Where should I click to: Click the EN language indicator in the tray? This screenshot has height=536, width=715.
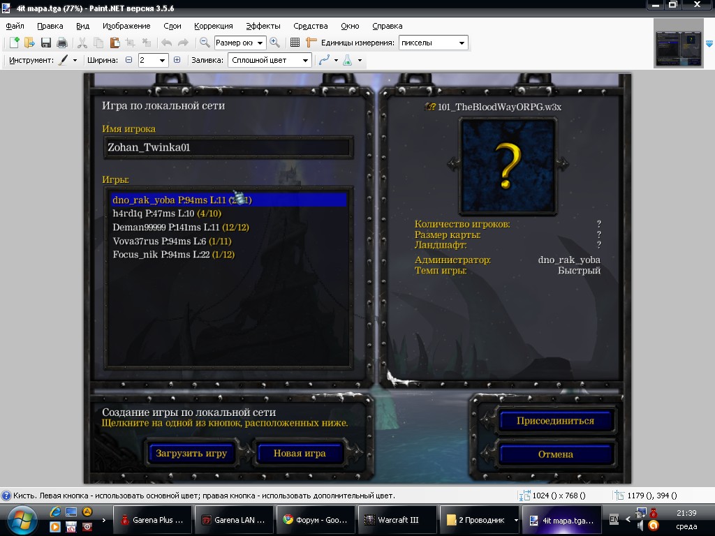click(x=614, y=519)
